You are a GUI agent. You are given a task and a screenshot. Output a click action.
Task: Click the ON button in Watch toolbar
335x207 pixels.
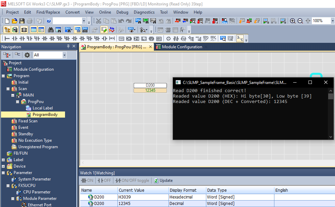87,180
